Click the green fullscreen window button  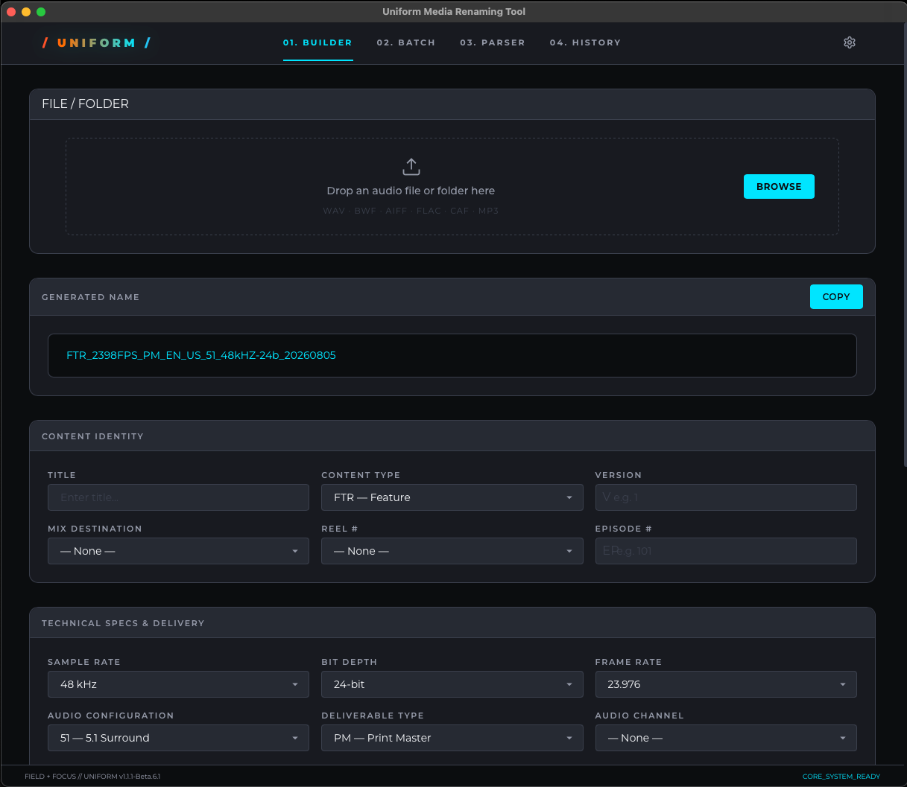click(41, 12)
